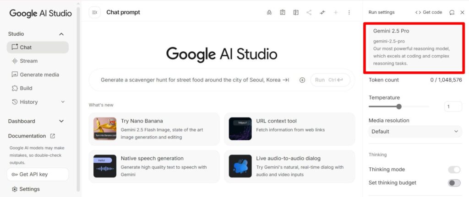Collapse the Studio section chevron
Viewport: 469px width, 197px height.
click(61, 34)
